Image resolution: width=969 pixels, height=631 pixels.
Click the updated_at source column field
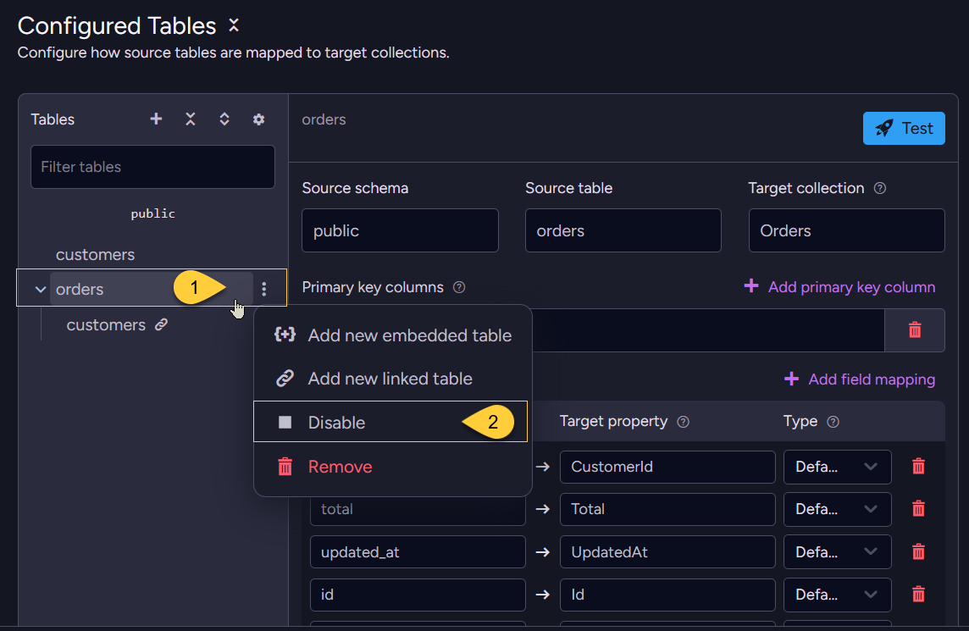click(x=418, y=552)
